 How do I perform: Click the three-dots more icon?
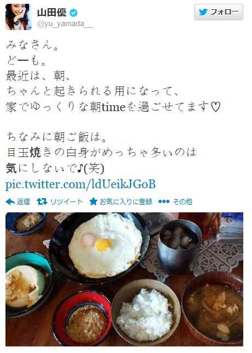[164, 201]
